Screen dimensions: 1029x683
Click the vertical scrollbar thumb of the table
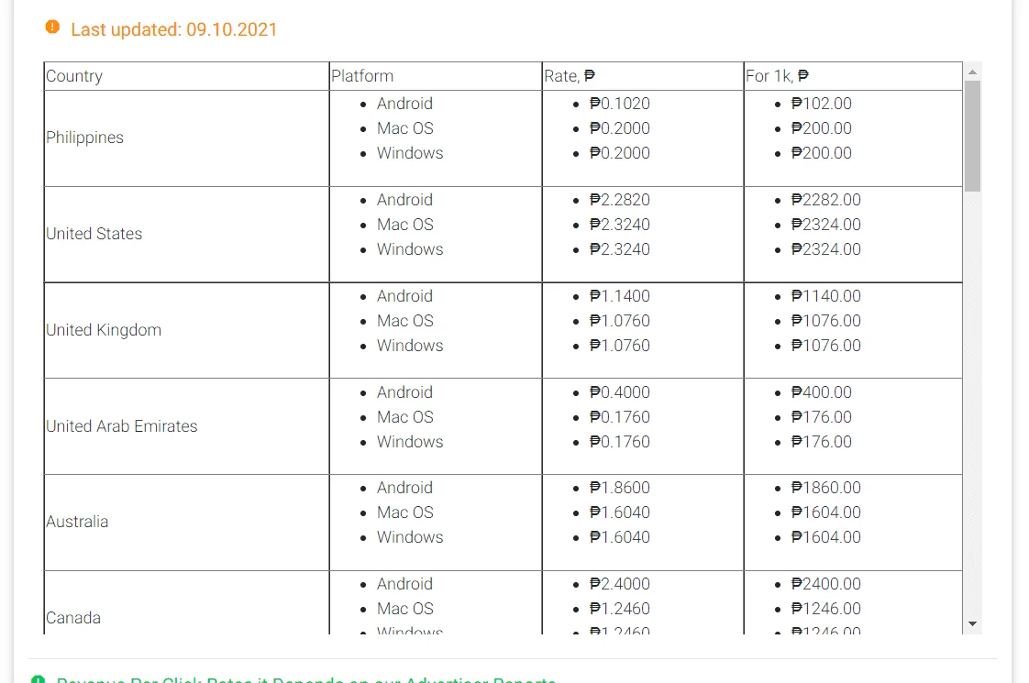coord(972,137)
